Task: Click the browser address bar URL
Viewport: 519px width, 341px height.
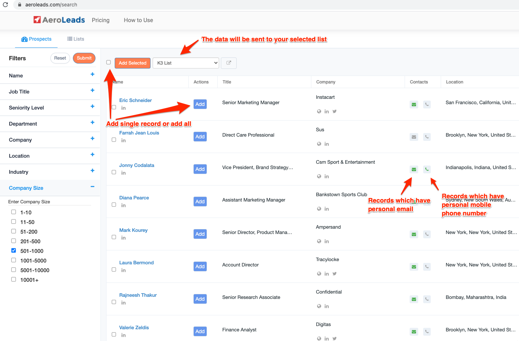Action: point(51,5)
